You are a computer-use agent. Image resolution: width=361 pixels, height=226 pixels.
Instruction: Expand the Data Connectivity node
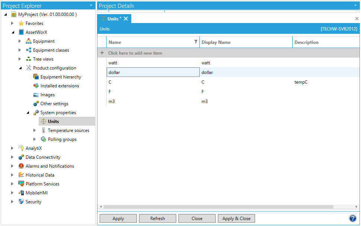(x=13, y=157)
